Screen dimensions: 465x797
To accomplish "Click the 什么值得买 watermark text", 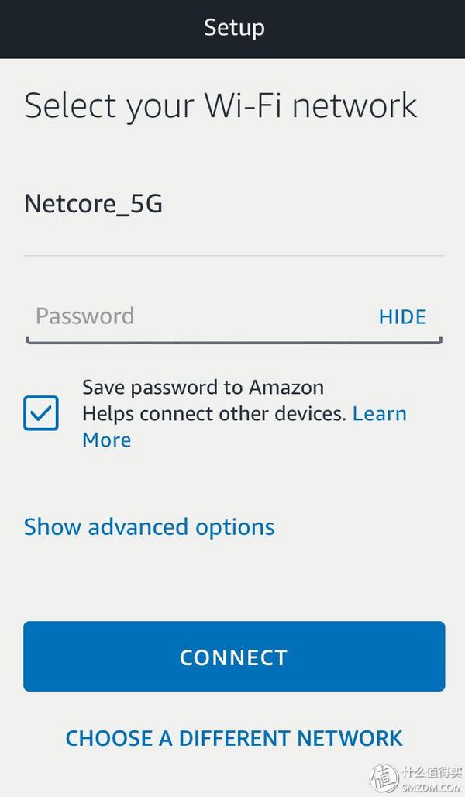I will 432,773.
